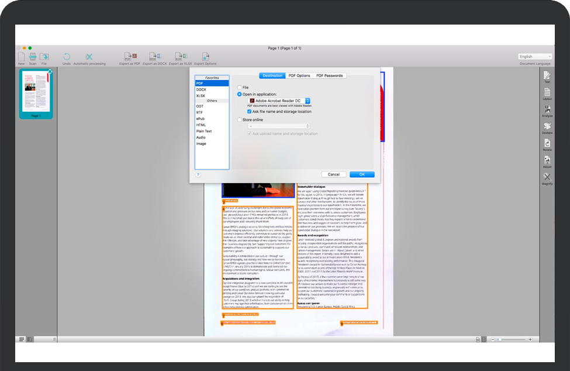Choose the Analyze tool

547,109
